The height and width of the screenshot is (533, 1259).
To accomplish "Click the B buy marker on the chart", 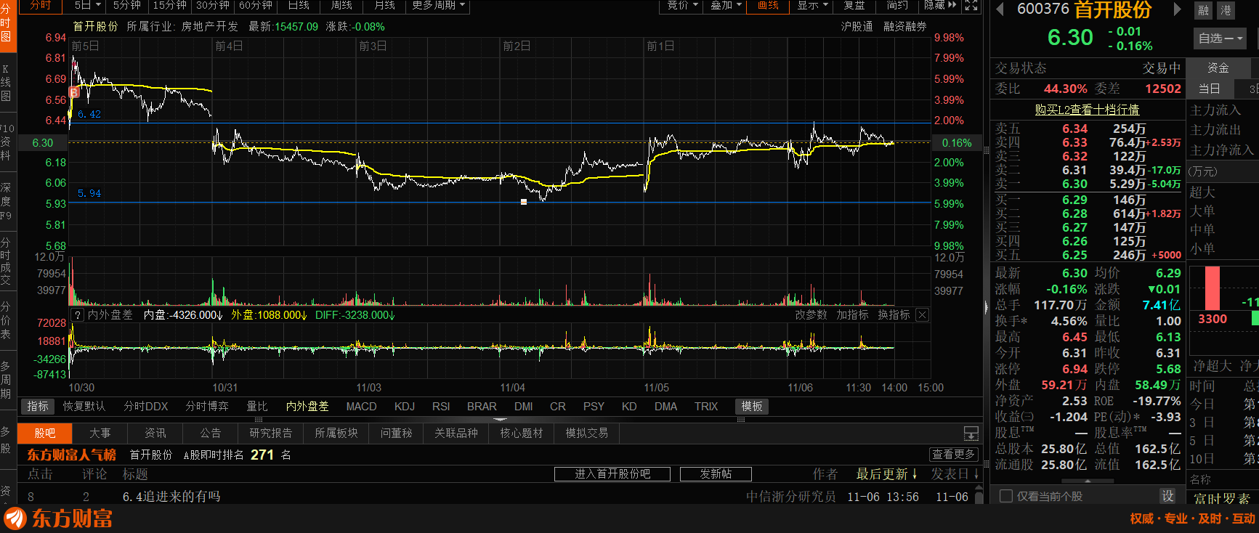I will [73, 92].
